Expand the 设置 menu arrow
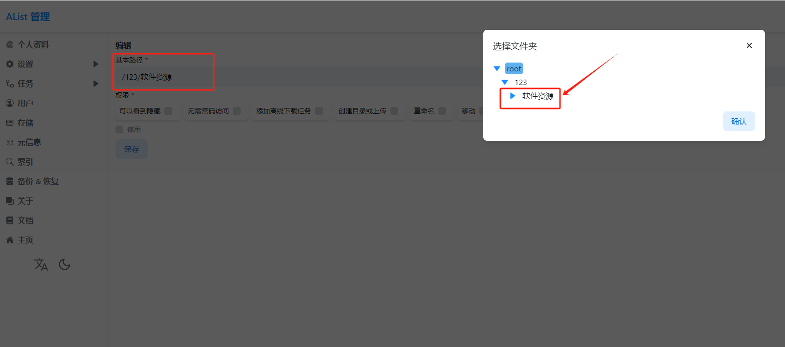The height and width of the screenshot is (347, 785). point(96,64)
